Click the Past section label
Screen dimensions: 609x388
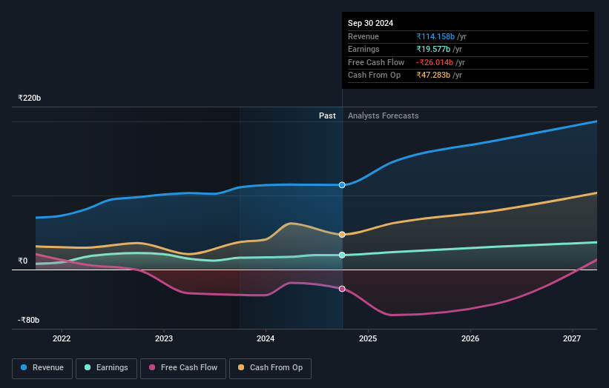click(x=327, y=116)
